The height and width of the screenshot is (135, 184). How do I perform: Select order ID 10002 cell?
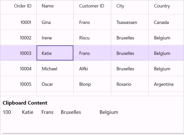[x=25, y=38]
